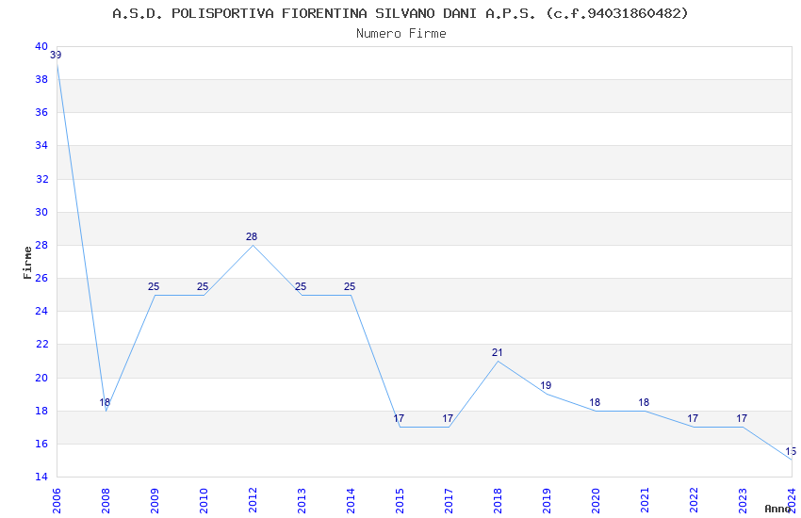
Task: Click the vertical axis title Firme
Action: pyautogui.click(x=27, y=263)
